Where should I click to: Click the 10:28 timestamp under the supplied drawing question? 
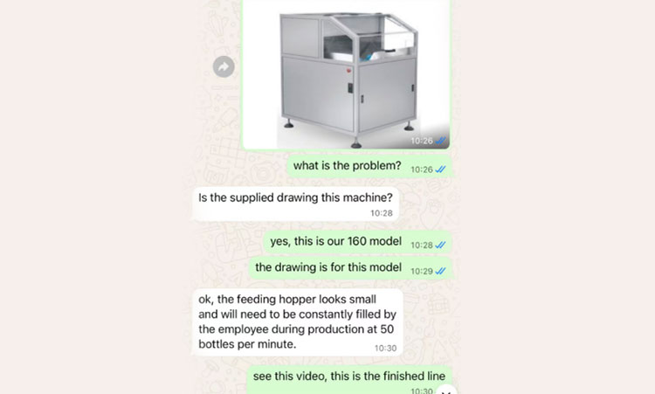[x=382, y=213]
